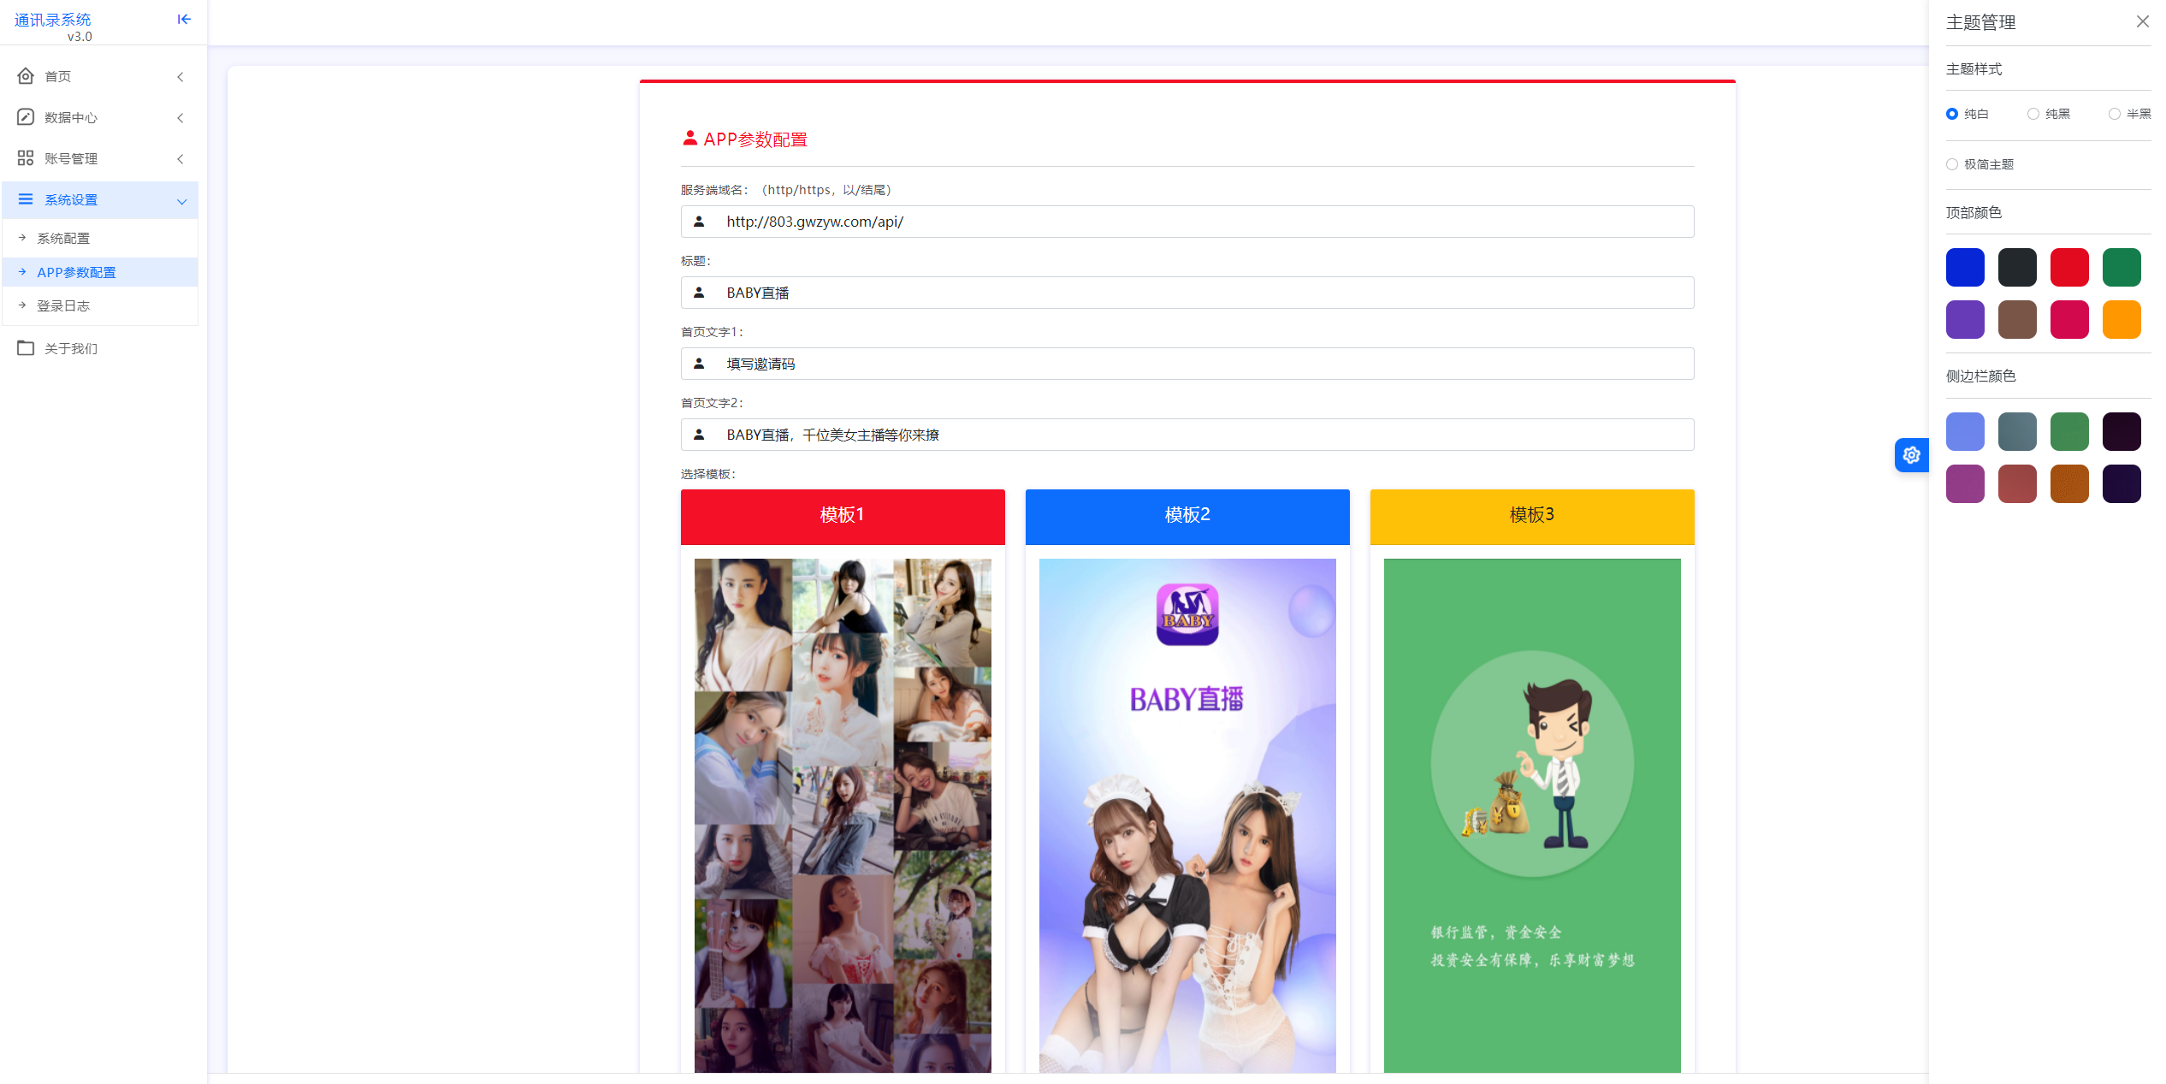Screen dimensions: 2166x1084
Task: Collapse the expanded 系统设置 menu
Action: pyautogui.click(x=180, y=202)
